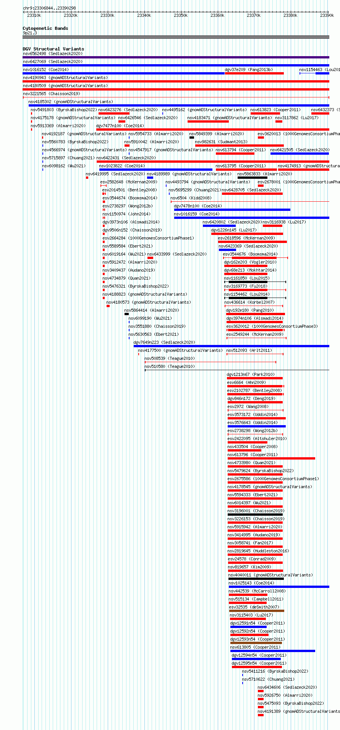This screenshot has width=340, height=730.
Task: Click the 9p21.3 cytogenetic band bar
Action: (x=176, y=37)
